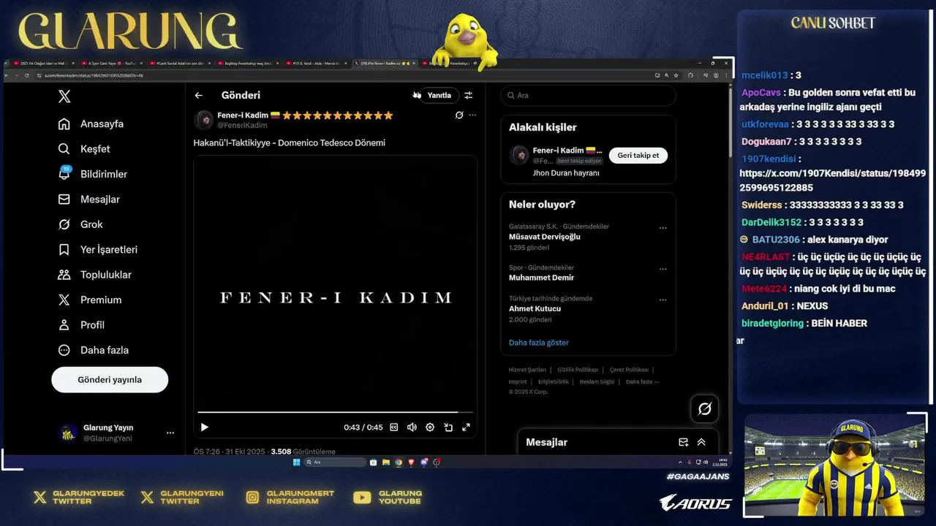Click the taskbar clock showing 18:02
This screenshot has width=936, height=526.
tap(722, 462)
